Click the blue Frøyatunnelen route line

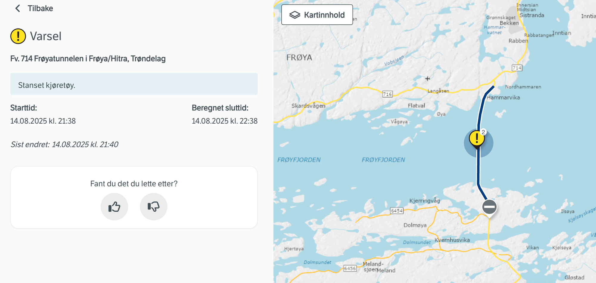tap(479, 169)
